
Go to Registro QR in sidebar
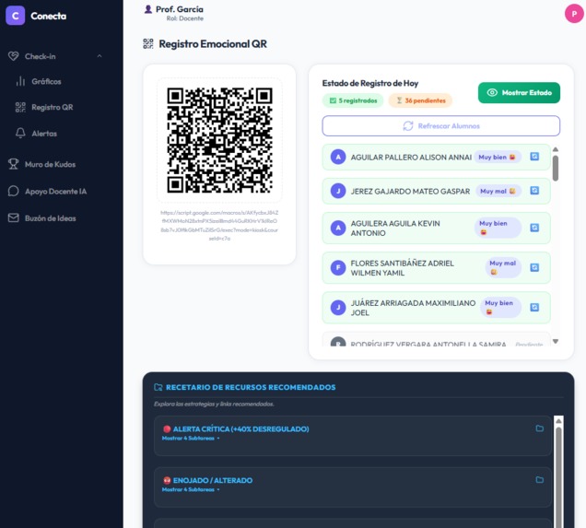[53, 107]
